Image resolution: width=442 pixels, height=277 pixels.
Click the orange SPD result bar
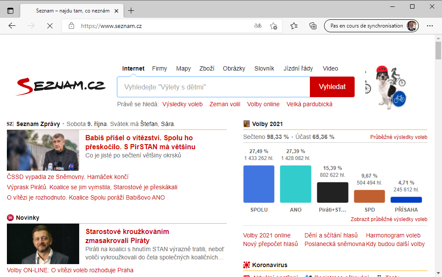[x=369, y=196]
